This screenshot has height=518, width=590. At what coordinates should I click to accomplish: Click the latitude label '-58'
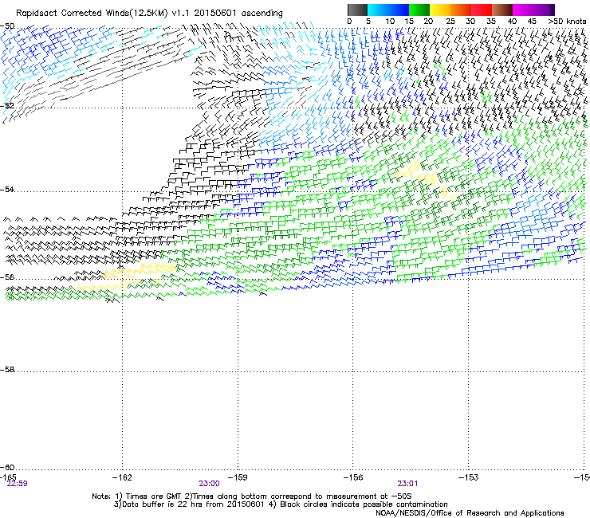(7, 370)
